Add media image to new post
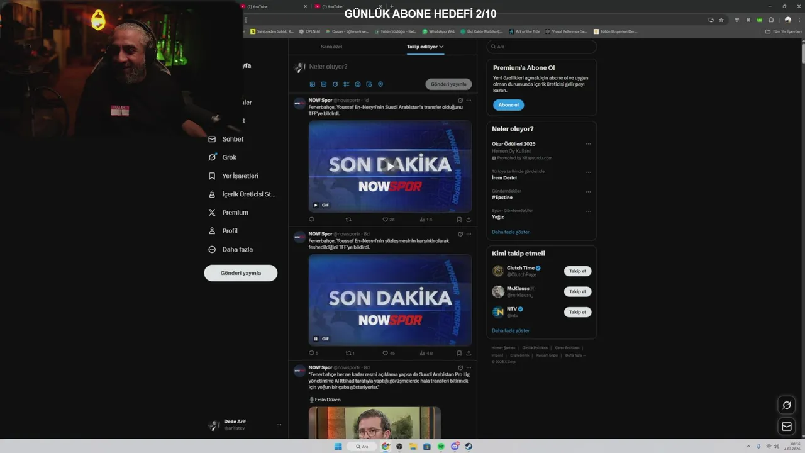 click(313, 84)
